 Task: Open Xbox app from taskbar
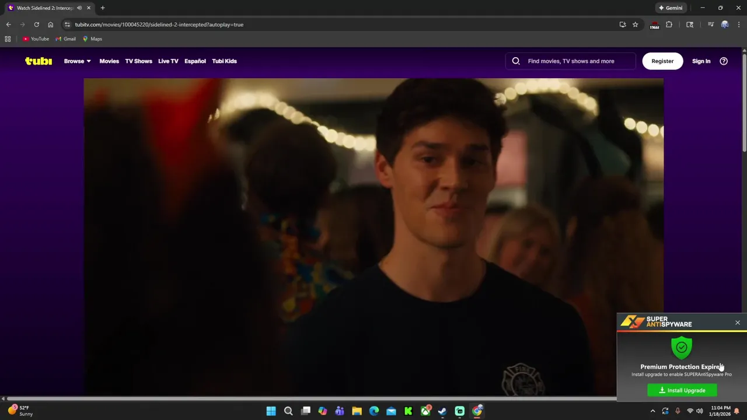425,411
